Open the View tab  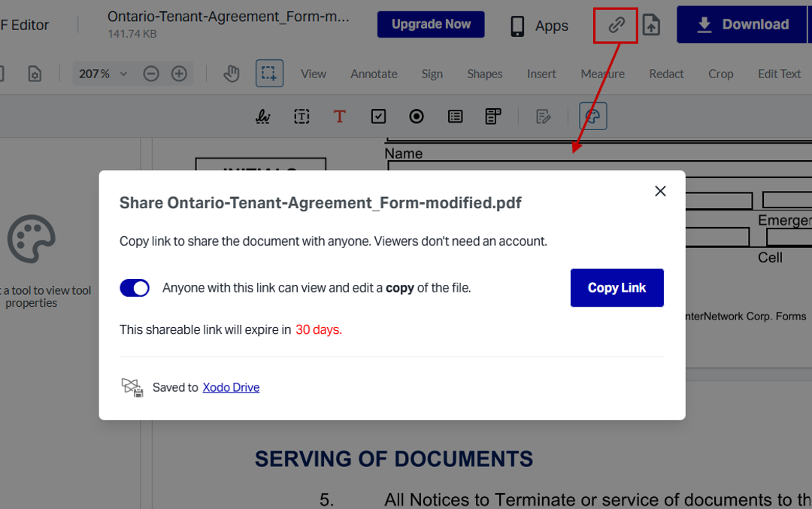314,74
